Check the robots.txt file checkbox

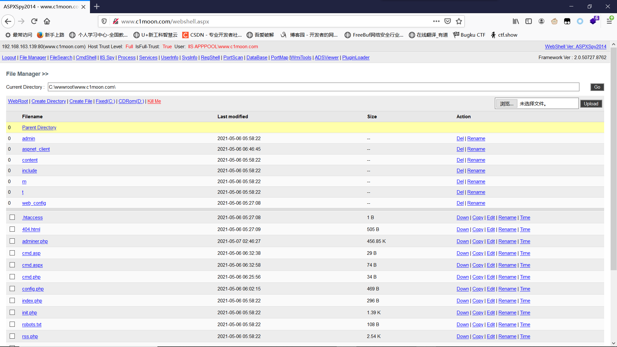tap(12, 324)
